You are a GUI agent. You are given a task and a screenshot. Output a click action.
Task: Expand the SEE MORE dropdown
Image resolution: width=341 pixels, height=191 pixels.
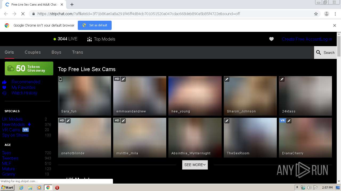point(195,165)
